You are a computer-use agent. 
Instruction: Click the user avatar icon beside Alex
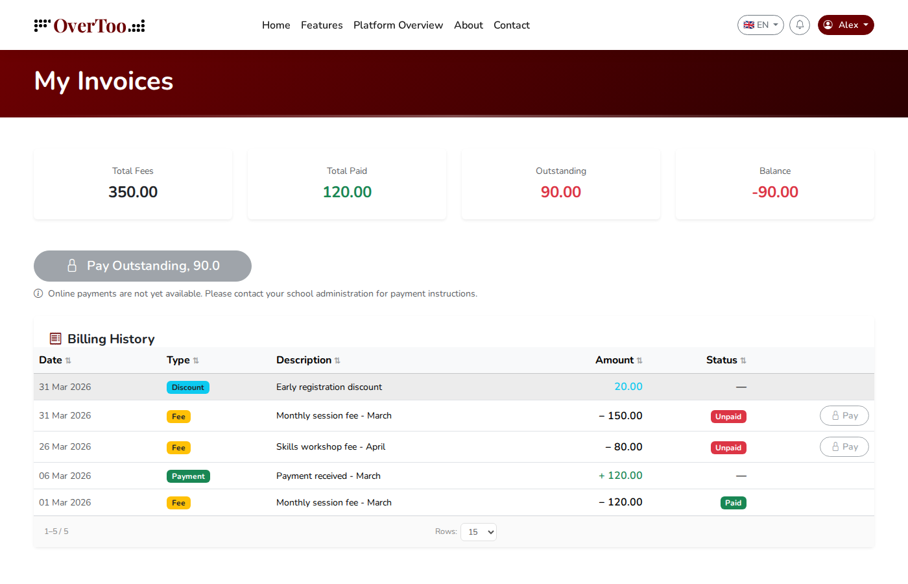point(828,25)
